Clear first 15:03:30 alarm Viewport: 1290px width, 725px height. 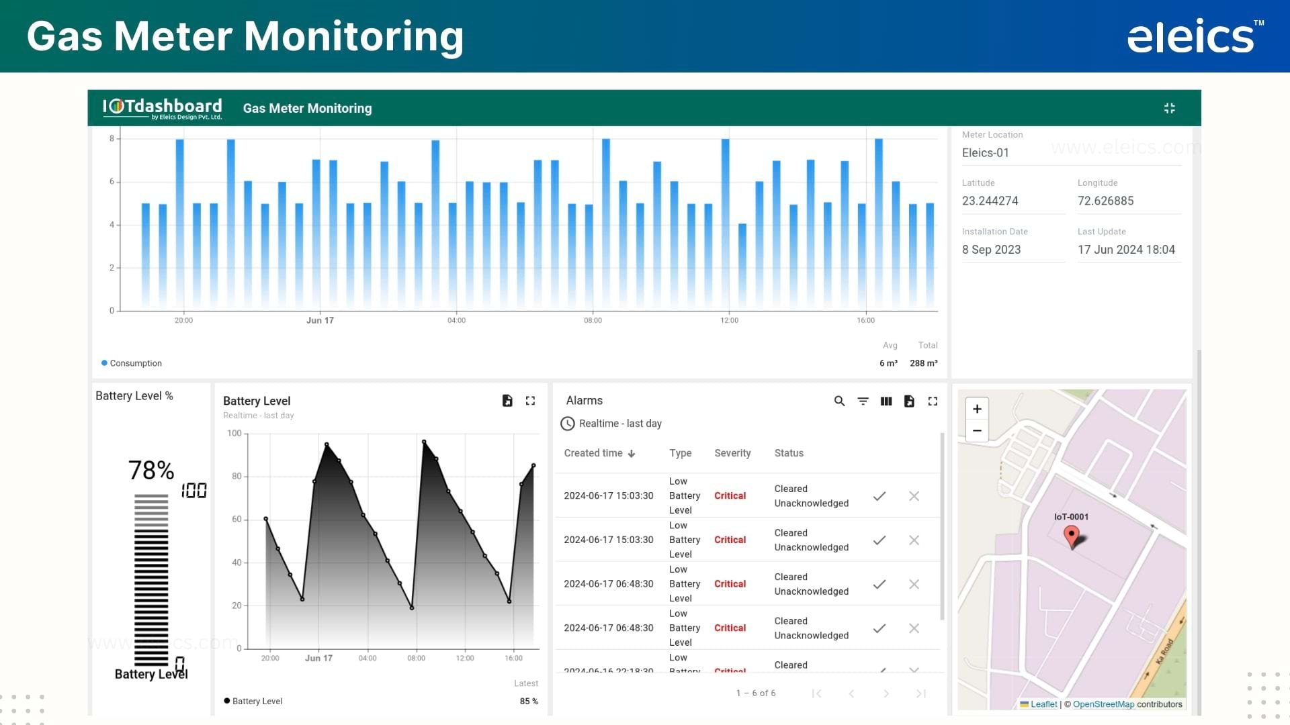pyautogui.click(x=914, y=496)
